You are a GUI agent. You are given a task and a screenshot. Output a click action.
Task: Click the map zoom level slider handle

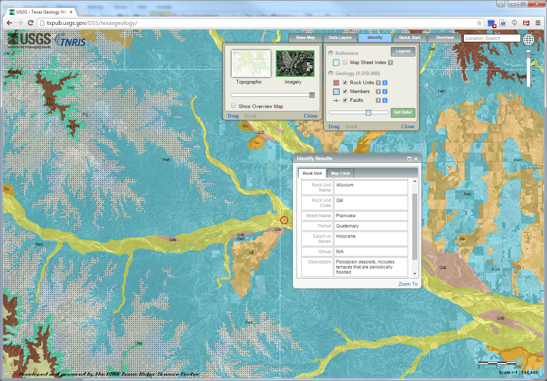529,54
